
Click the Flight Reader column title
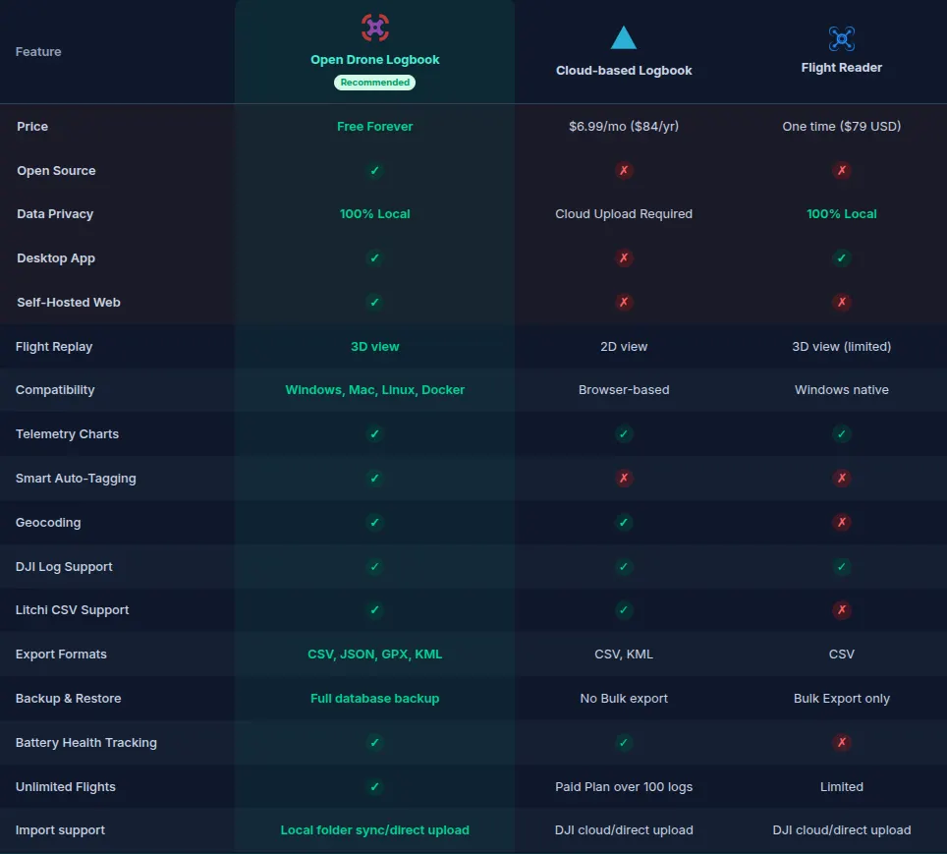pos(841,68)
